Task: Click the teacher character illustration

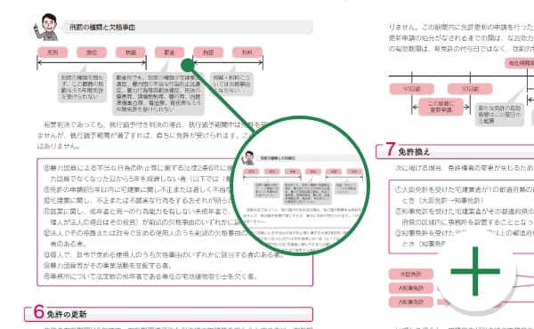Action: tap(46, 28)
